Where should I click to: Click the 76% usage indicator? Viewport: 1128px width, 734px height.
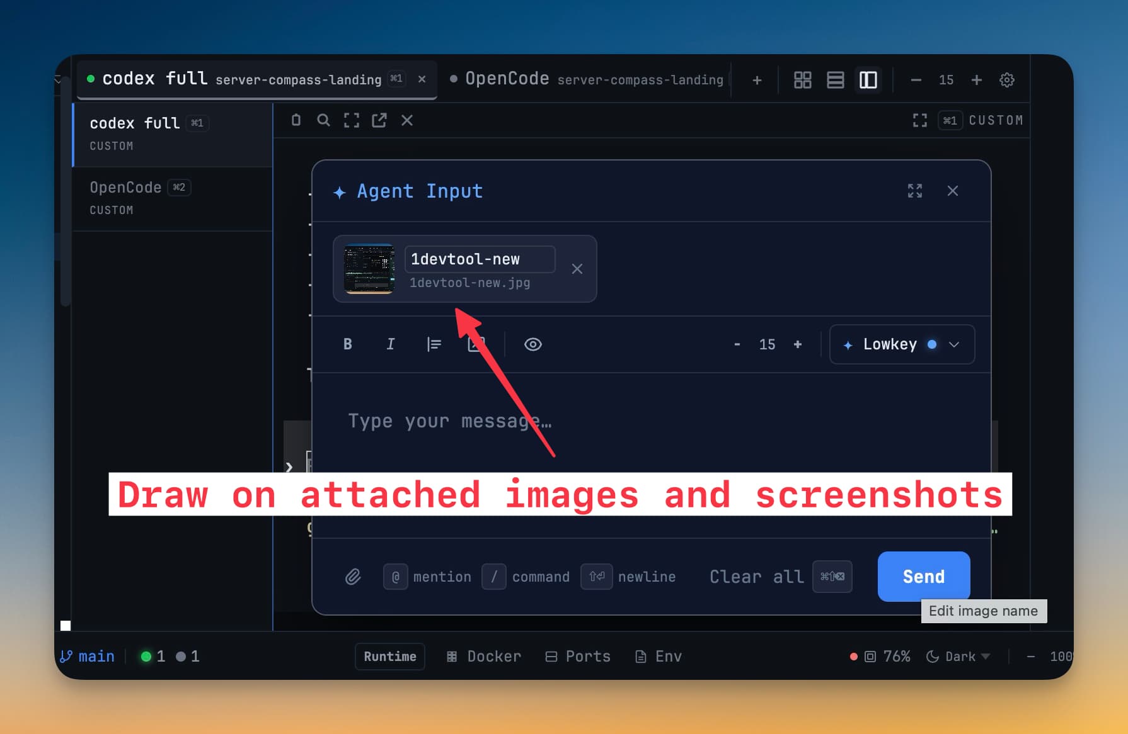point(887,656)
